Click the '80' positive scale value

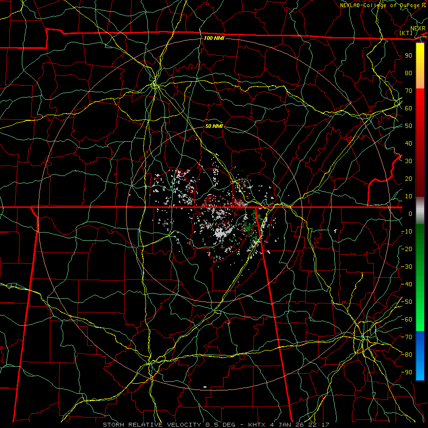point(409,73)
